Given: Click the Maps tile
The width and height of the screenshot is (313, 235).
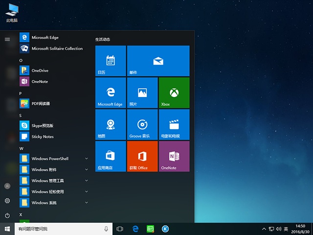Looking at the screenshot, I should [x=110, y=124].
